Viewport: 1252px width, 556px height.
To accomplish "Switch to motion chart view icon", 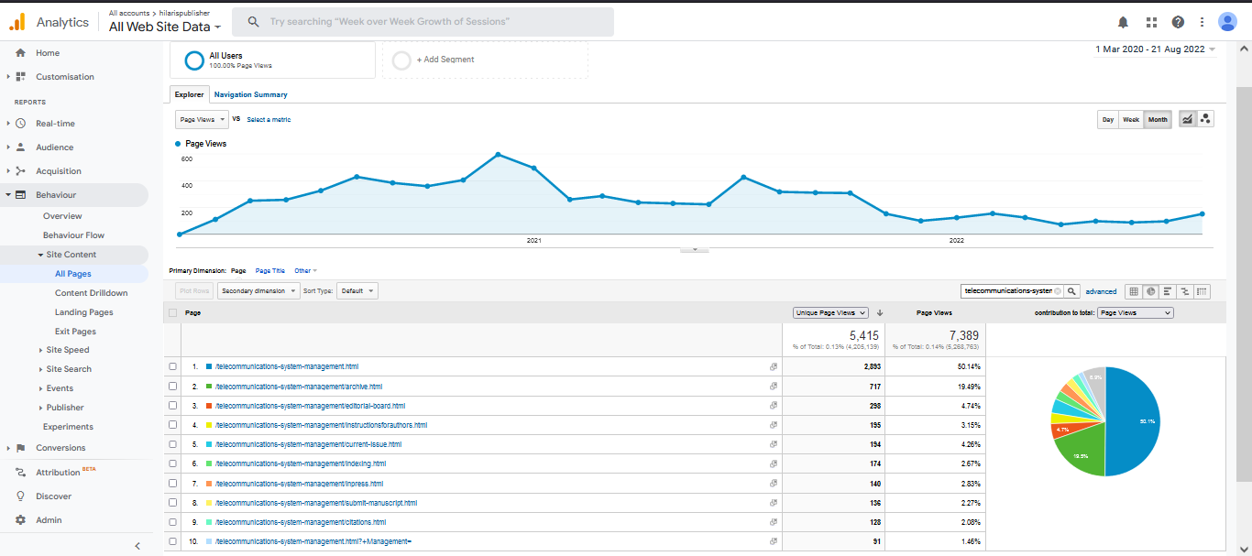I will coord(1205,119).
